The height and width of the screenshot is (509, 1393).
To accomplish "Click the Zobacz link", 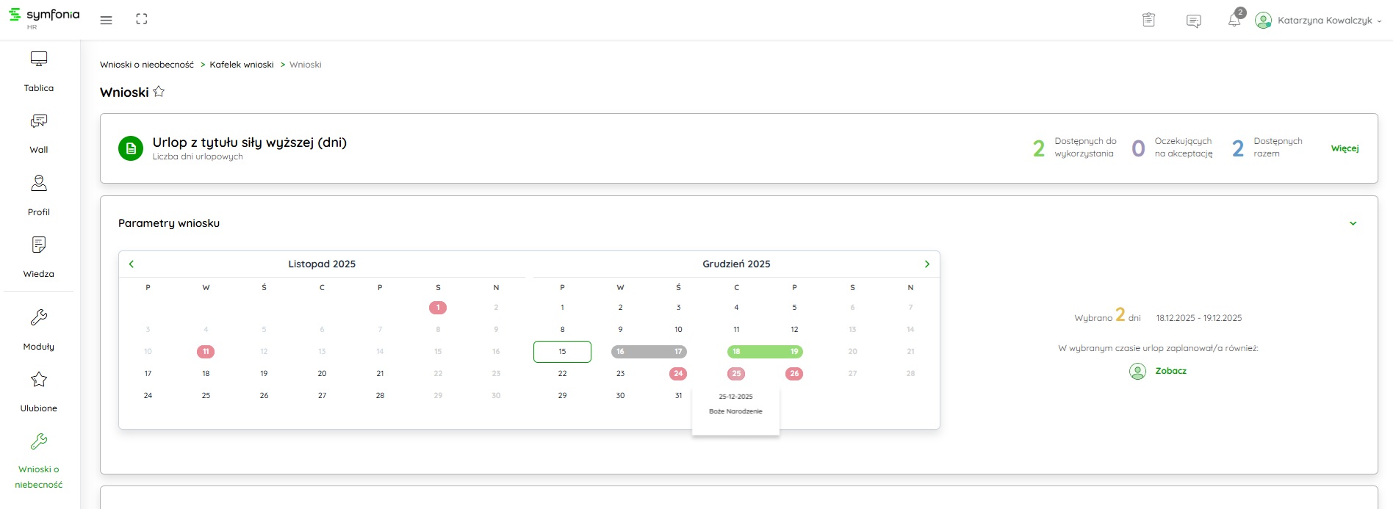I will click(x=1170, y=371).
